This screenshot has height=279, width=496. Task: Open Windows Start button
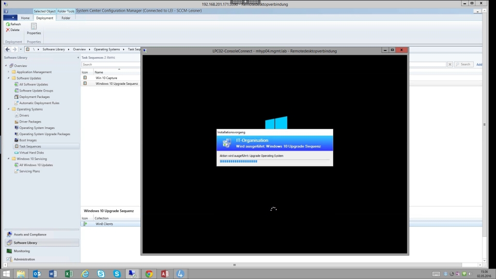[x=6, y=274]
